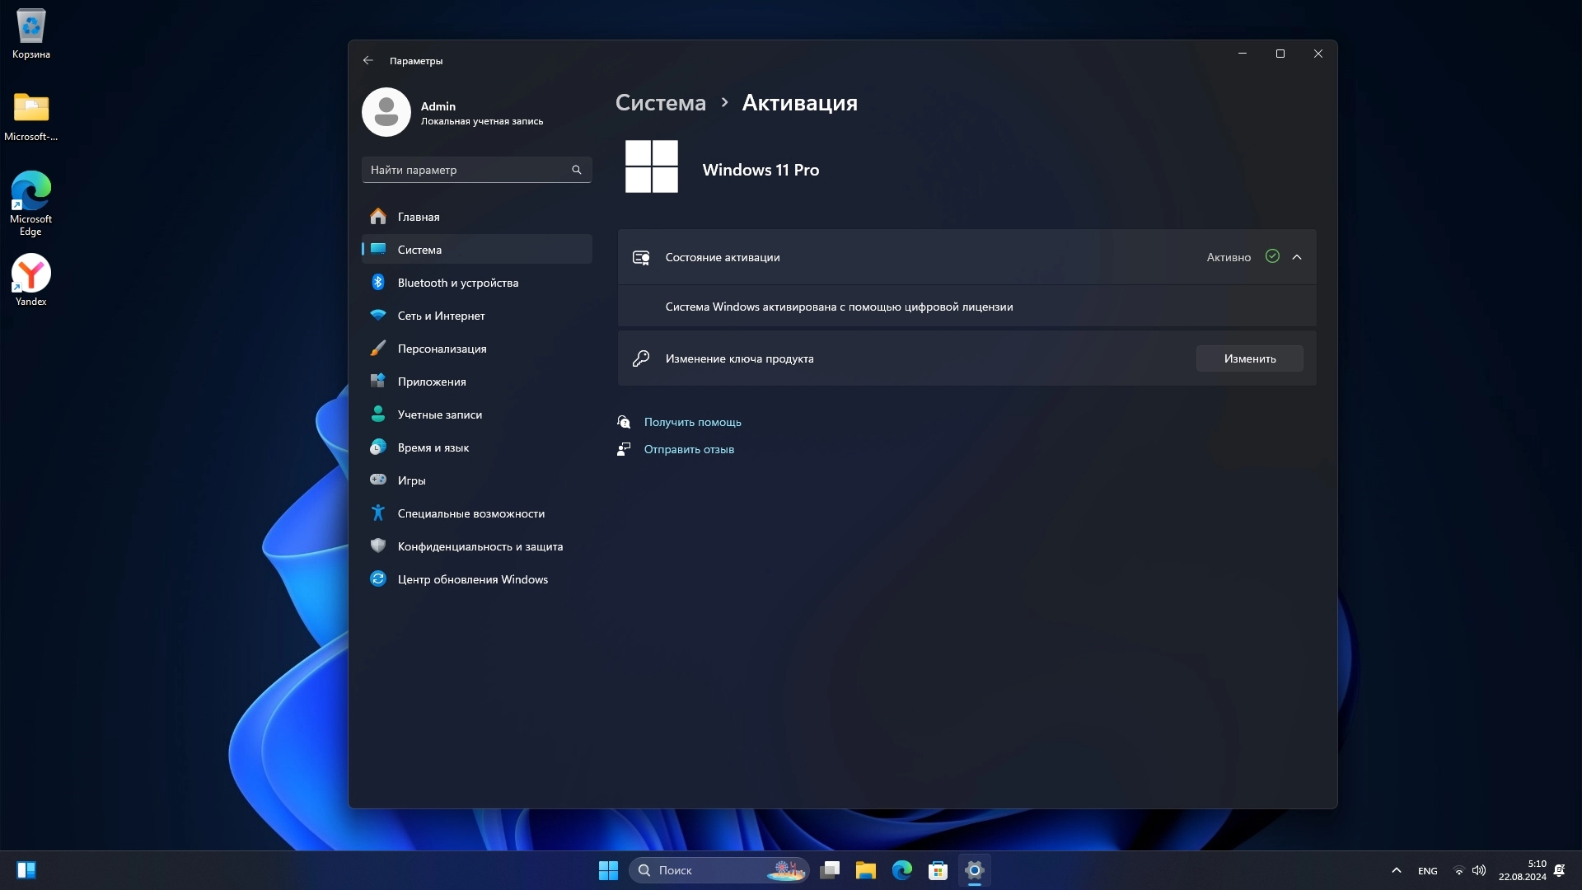
Task: Open the Получить помощь link
Action: coord(692,422)
